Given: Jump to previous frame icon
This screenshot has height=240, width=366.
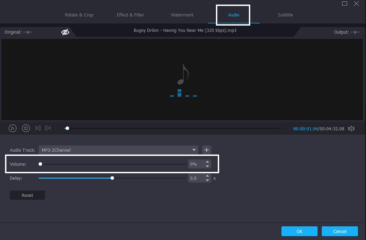Looking at the screenshot, I should click(38, 128).
